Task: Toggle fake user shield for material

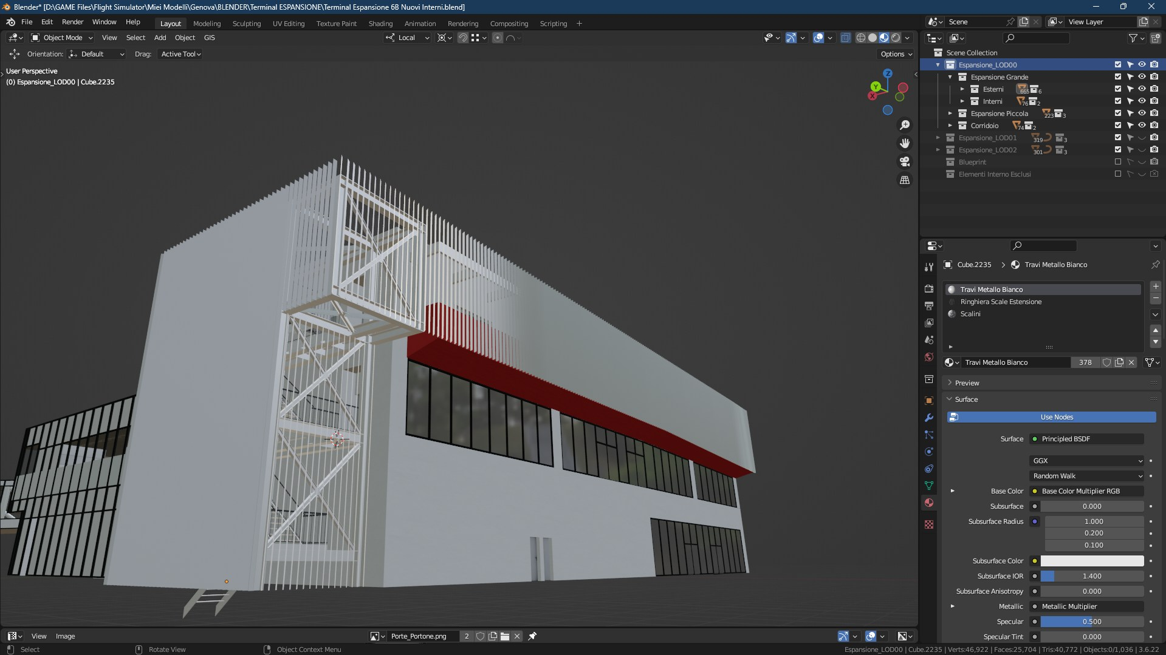Action: 1107,362
